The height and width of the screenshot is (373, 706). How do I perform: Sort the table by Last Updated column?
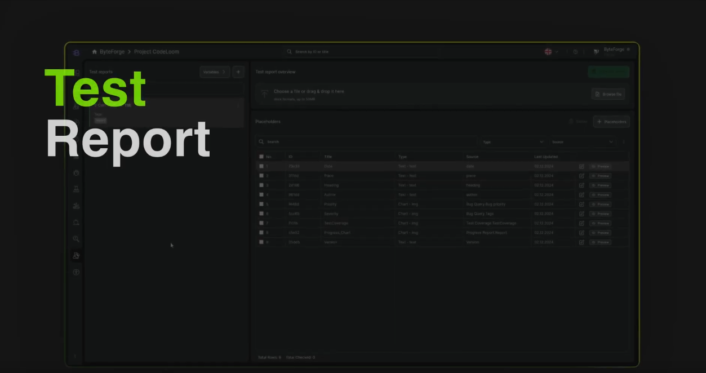[546, 157]
